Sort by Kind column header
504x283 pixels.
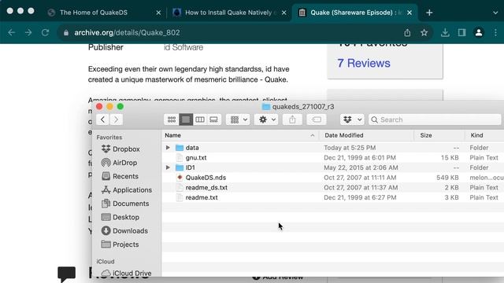click(484, 135)
